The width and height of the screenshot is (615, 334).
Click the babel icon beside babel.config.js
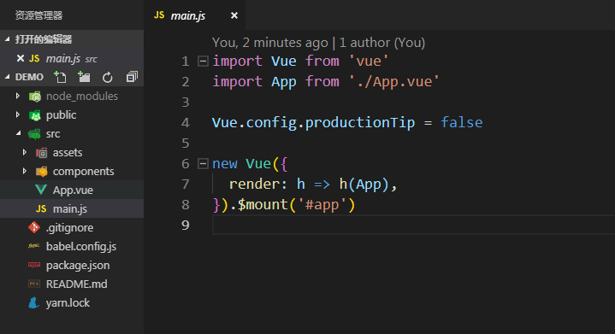pos(34,246)
